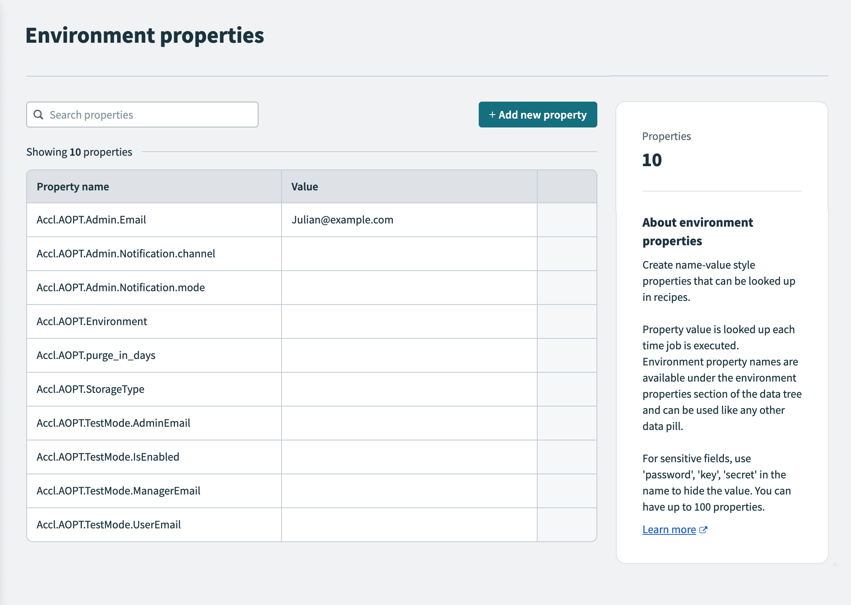Click the Property name column header
The width and height of the screenshot is (851, 605).
tap(73, 187)
